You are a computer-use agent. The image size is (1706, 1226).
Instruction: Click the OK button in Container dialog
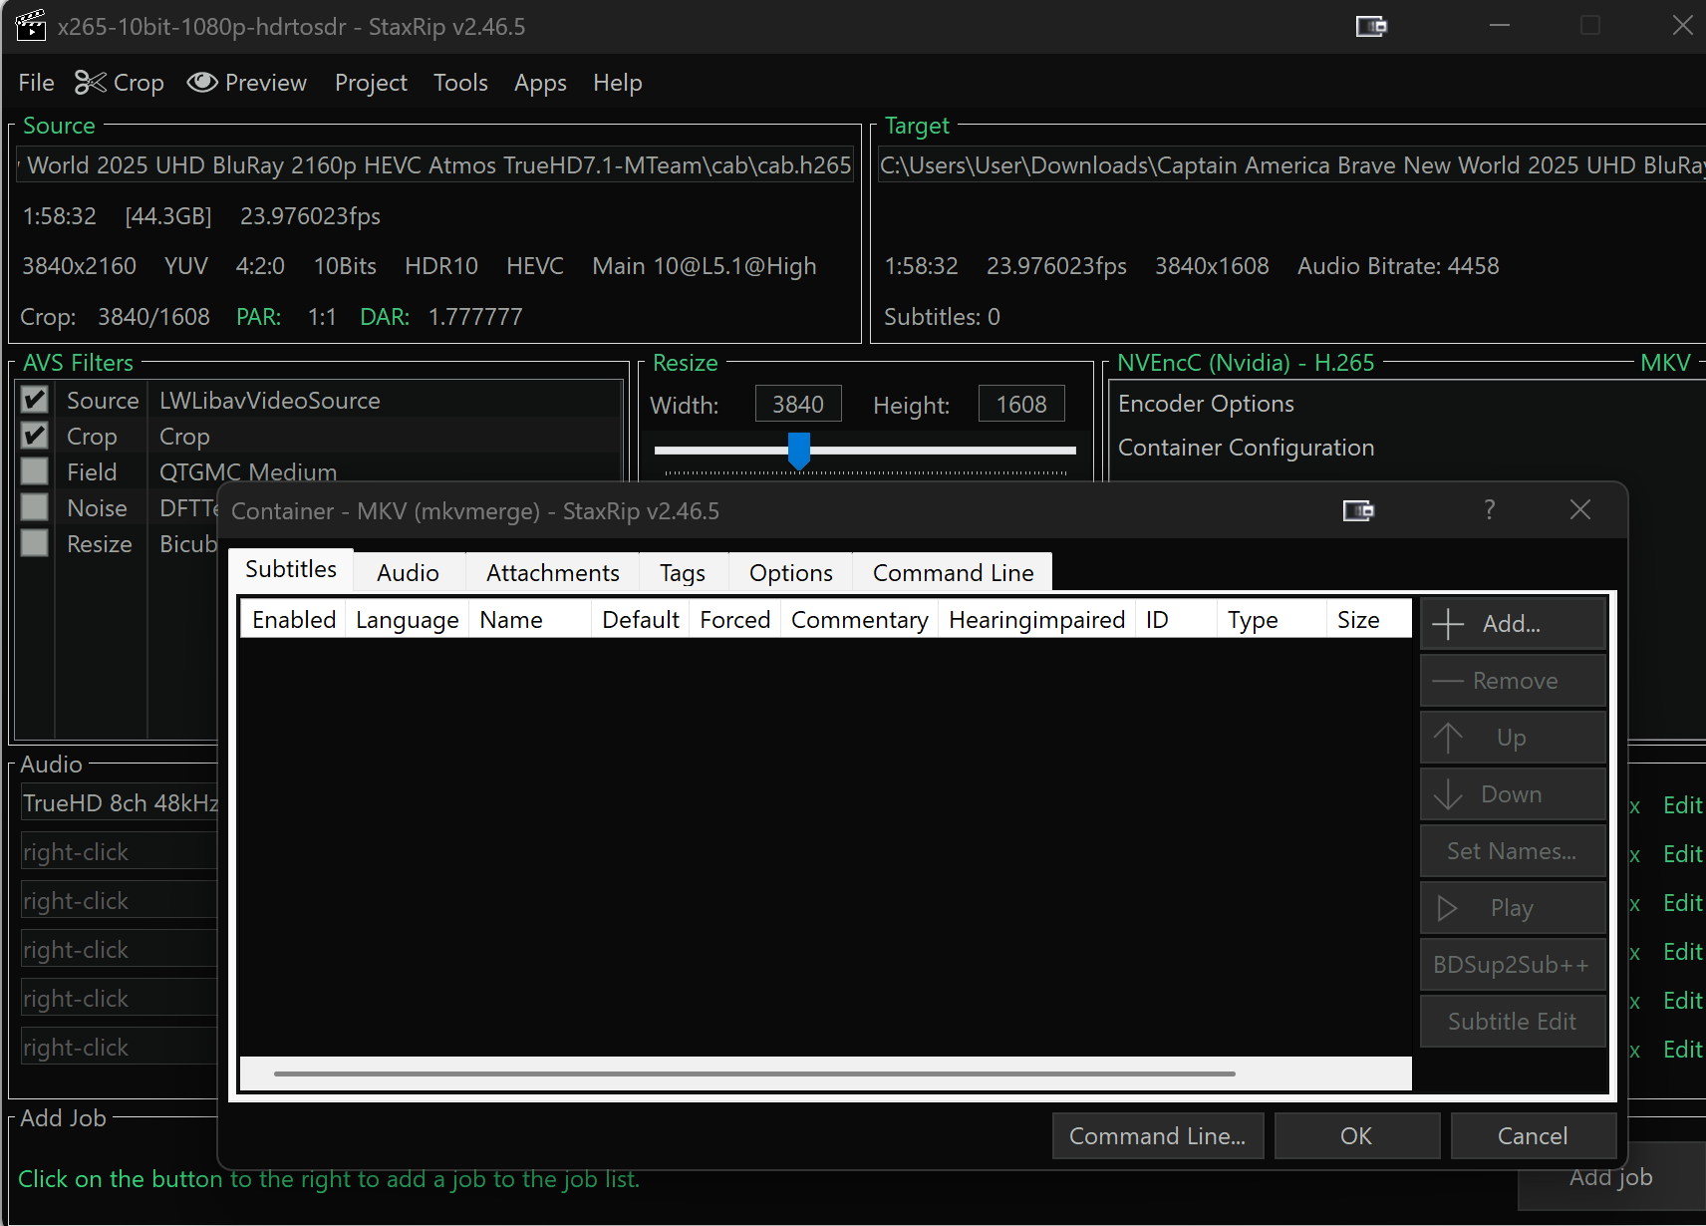pos(1356,1136)
